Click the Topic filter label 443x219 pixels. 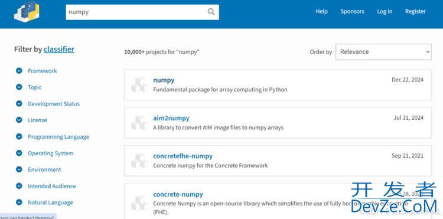35,87
